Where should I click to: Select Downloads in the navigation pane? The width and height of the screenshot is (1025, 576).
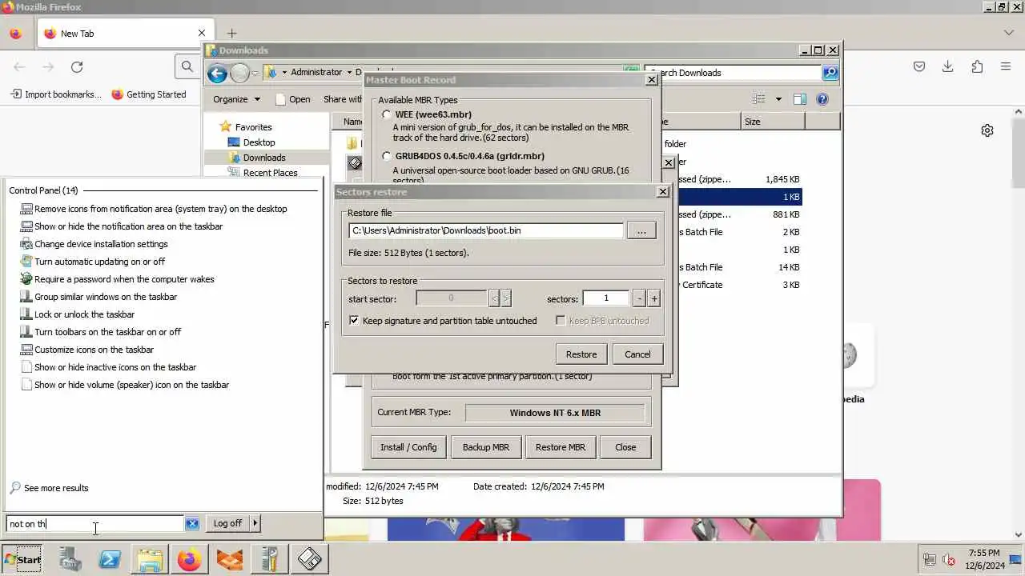click(264, 158)
